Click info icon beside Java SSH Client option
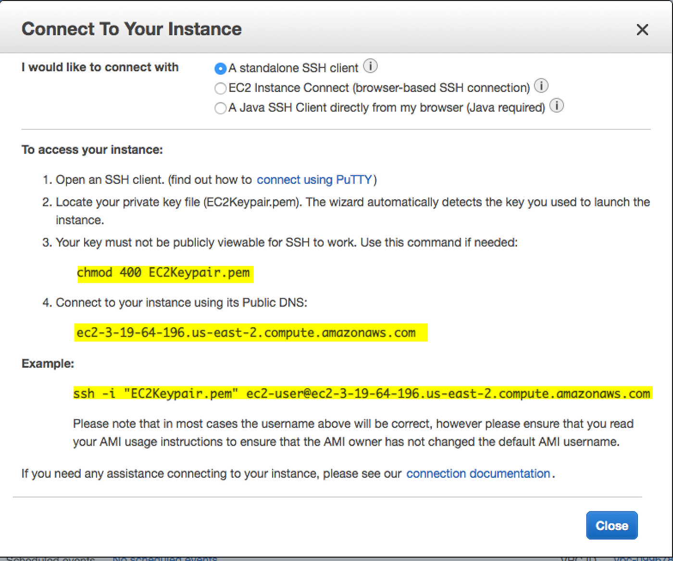Image resolution: width=673 pixels, height=561 pixels. [557, 105]
